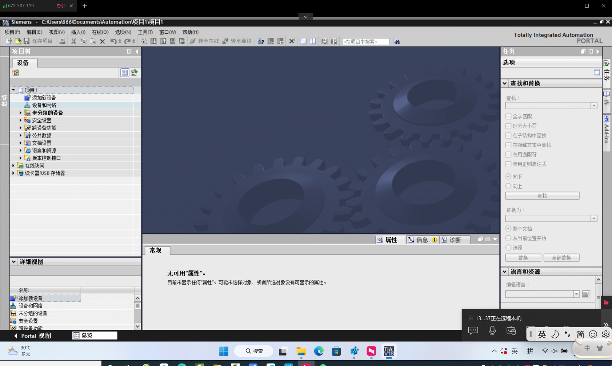Expand the 未分组的设备 node
This screenshot has height=366, width=612.
(x=20, y=113)
